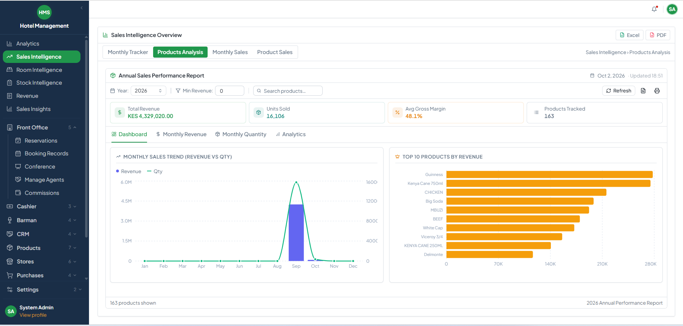Expand the Stores group
The image size is (683, 326).
[42, 262]
